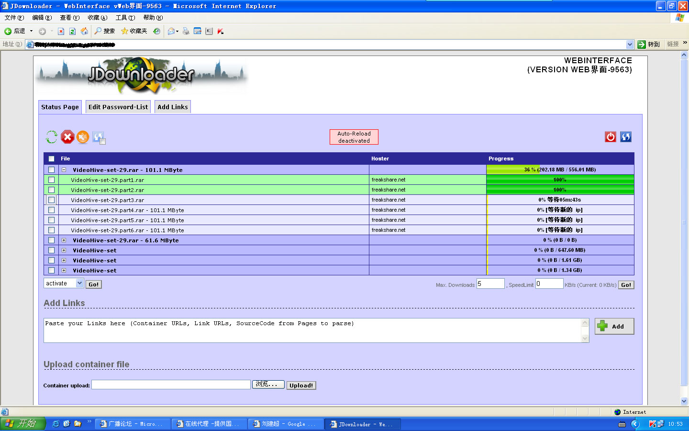Click the Max. Downloads input field
Viewport: 689px width, 431px height.
(490, 284)
